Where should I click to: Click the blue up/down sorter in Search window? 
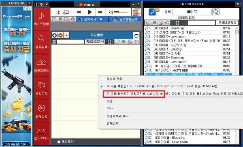(177, 23)
